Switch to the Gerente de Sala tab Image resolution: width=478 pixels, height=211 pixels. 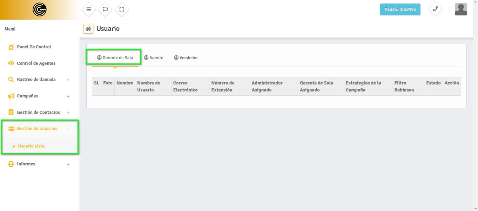[x=115, y=58]
